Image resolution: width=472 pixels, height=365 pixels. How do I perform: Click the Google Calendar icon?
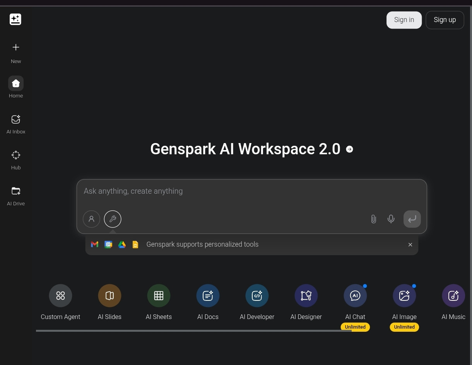pos(108,244)
